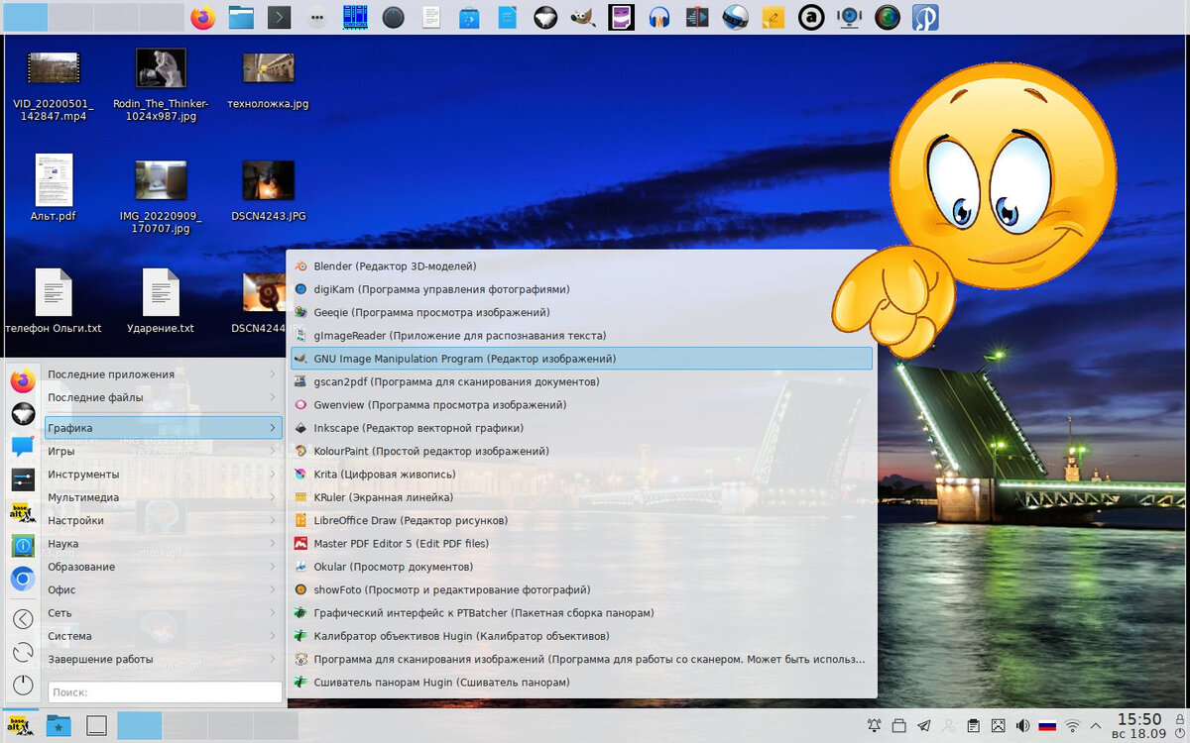The image size is (1190, 743).
Task: Click the restart arrows icon in menu sidebar
Action: tap(23, 652)
